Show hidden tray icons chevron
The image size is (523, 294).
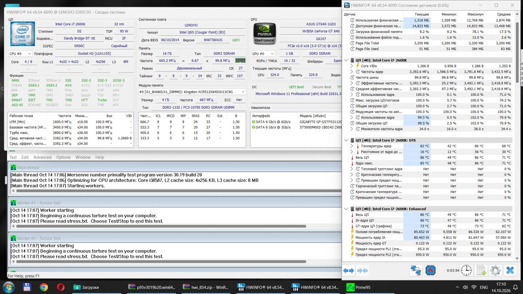(457, 287)
